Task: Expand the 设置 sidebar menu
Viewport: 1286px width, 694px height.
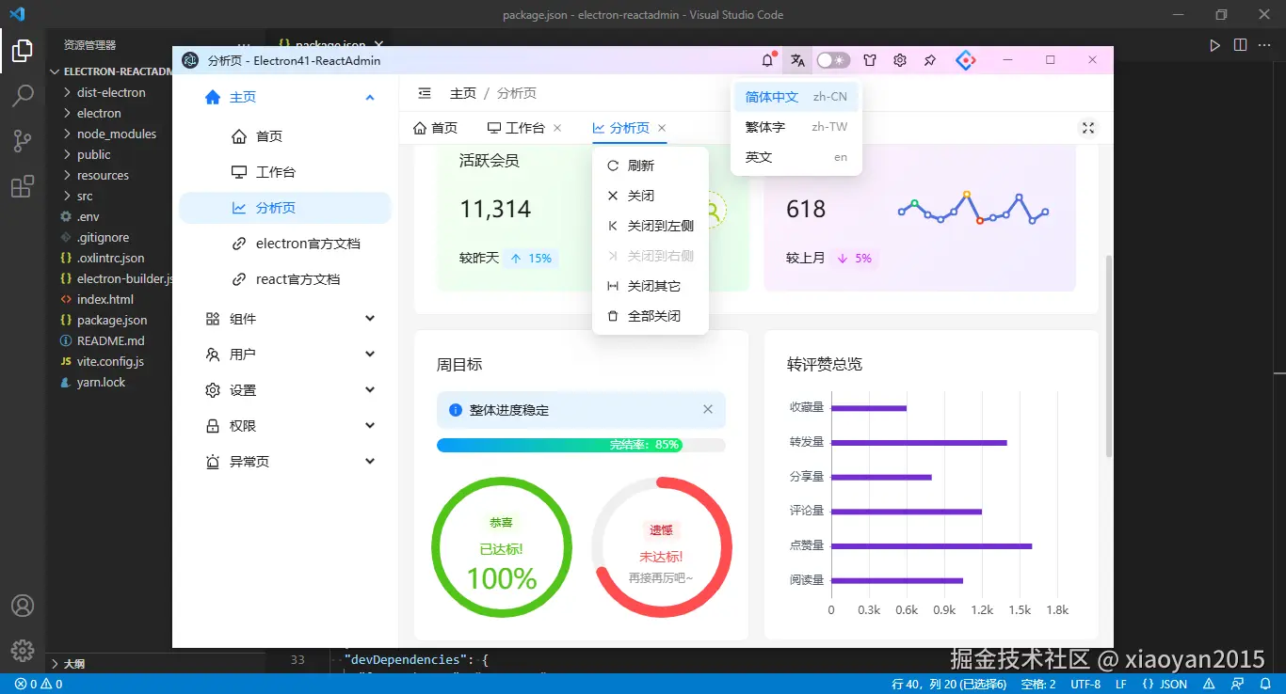Action: 285,390
